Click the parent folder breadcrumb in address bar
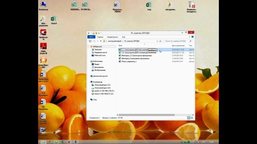 pos(114,41)
